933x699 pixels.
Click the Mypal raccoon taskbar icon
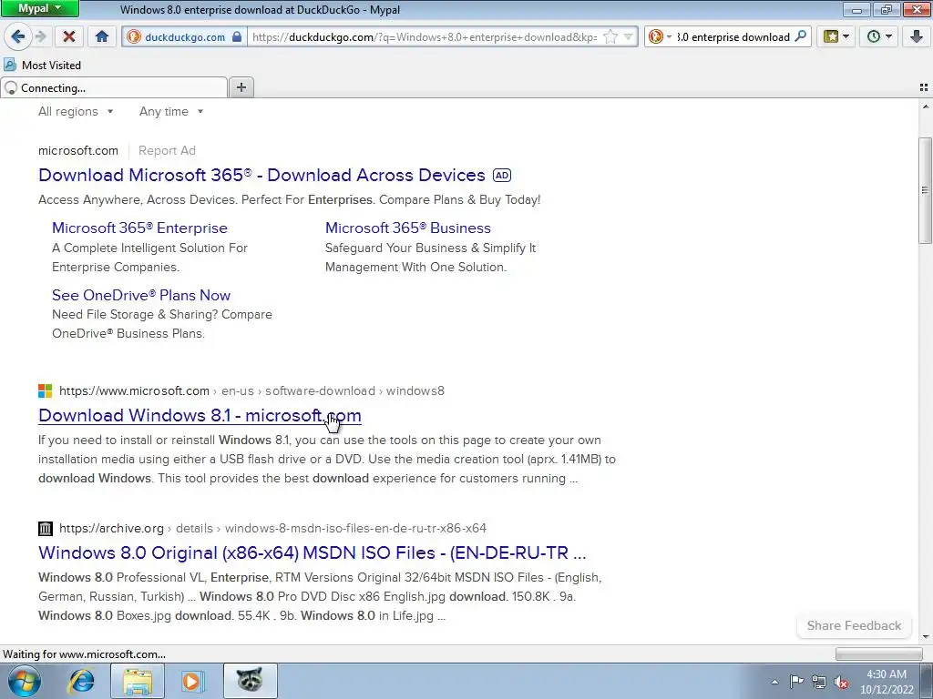coord(250,681)
